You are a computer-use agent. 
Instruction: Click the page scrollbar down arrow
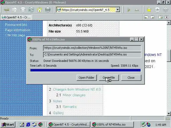(169, 114)
